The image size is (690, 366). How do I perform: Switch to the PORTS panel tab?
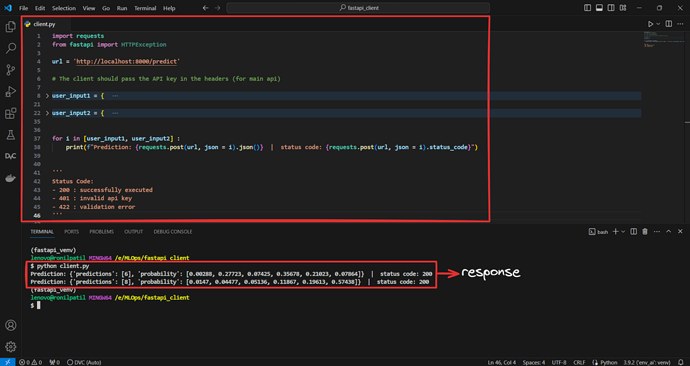click(71, 231)
